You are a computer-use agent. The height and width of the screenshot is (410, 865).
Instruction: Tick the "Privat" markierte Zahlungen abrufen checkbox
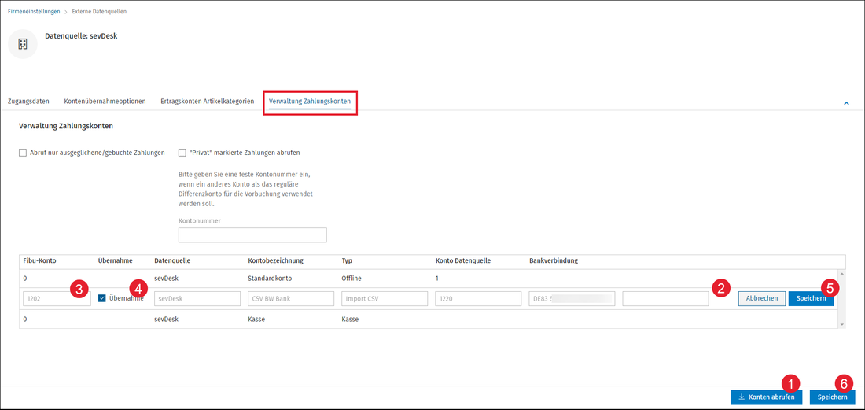182,153
